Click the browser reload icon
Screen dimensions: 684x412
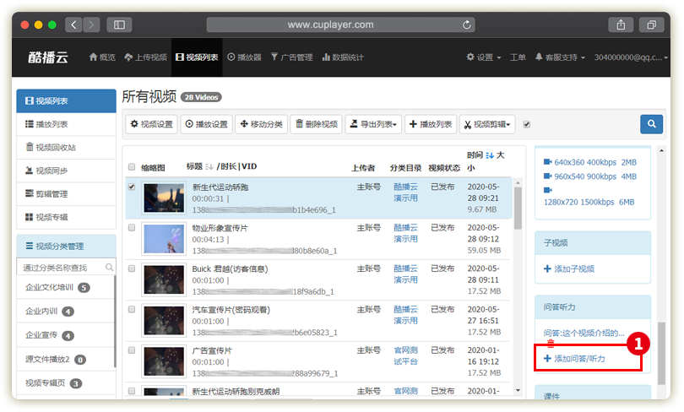tap(468, 25)
